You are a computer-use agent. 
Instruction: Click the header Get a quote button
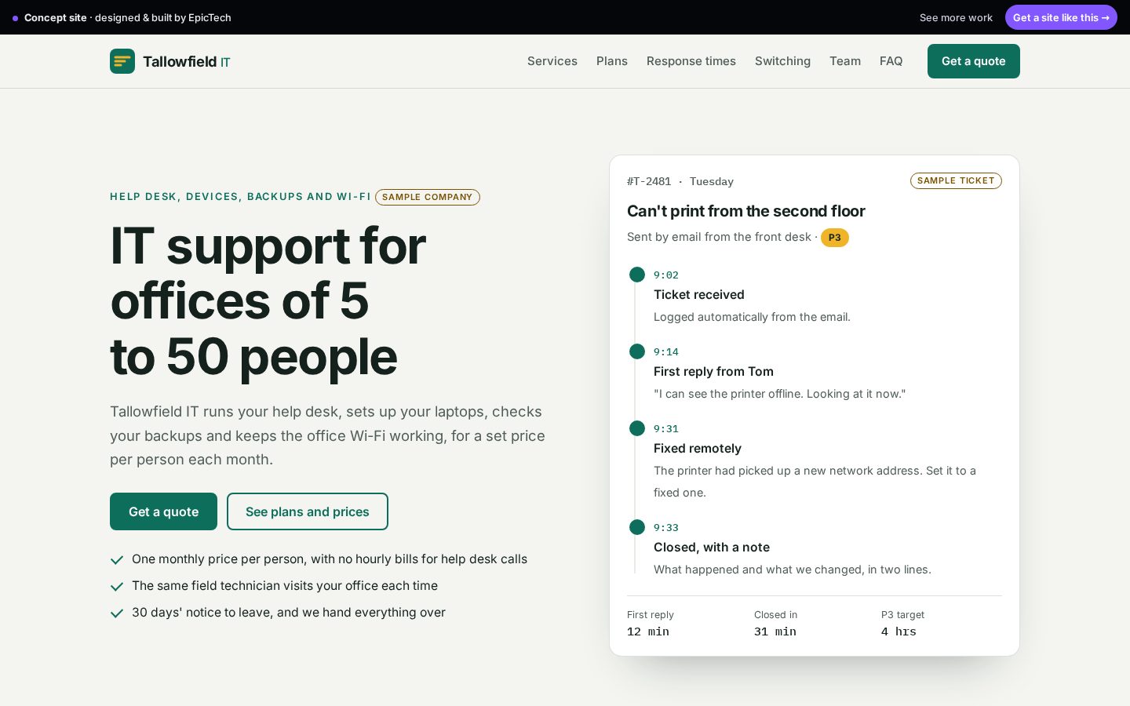click(974, 61)
